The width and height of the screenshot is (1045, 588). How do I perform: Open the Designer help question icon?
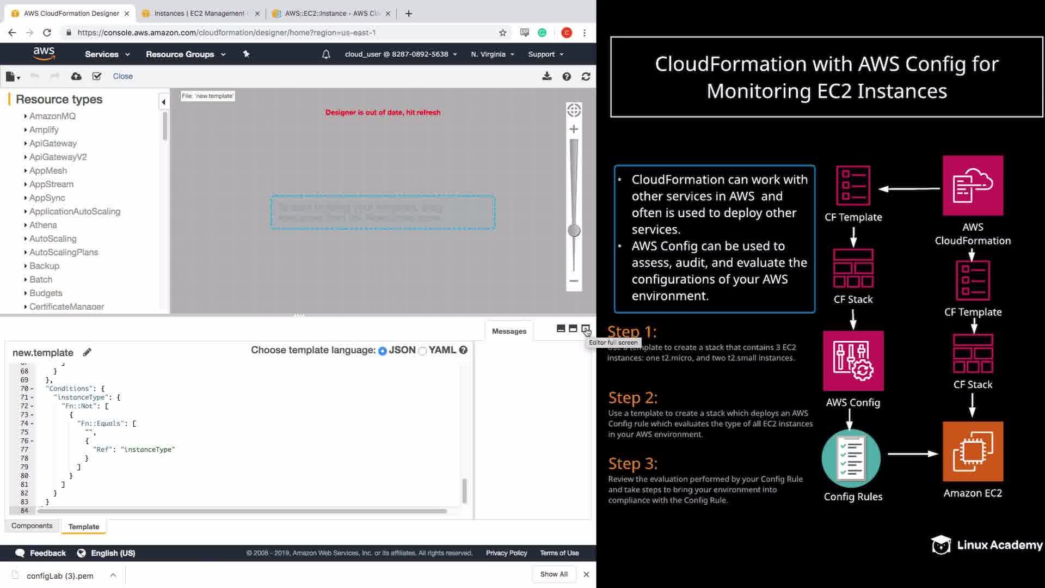coord(567,76)
